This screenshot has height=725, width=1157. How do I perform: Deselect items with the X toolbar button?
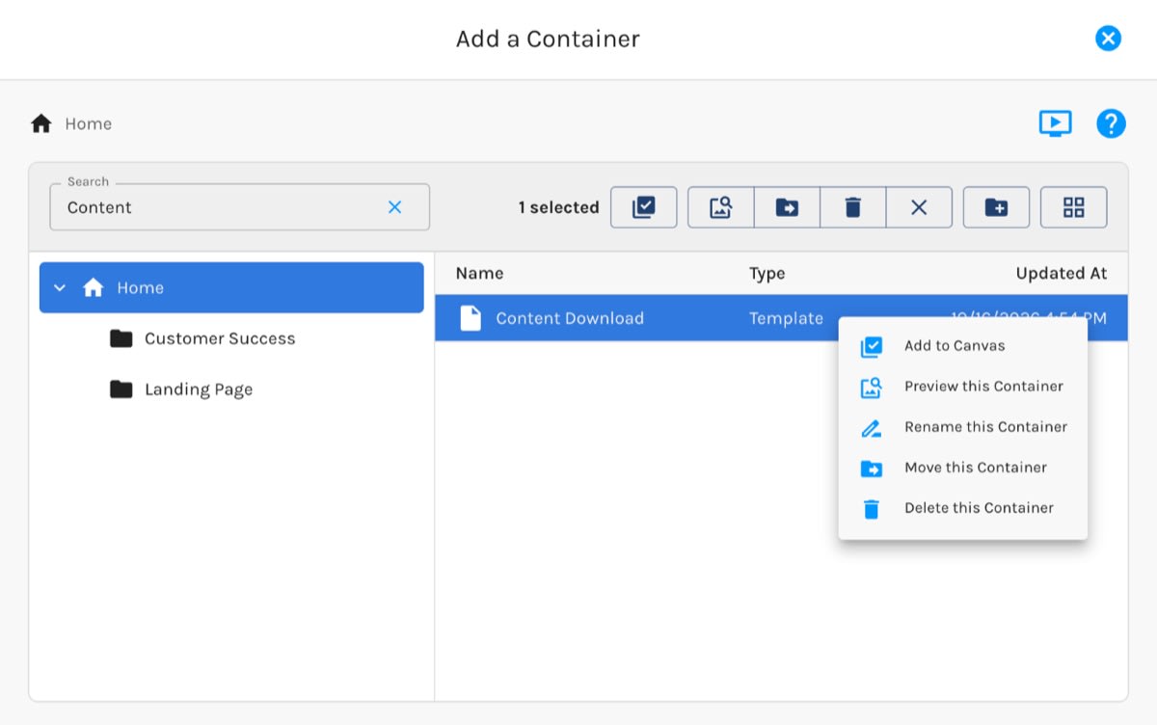click(919, 207)
